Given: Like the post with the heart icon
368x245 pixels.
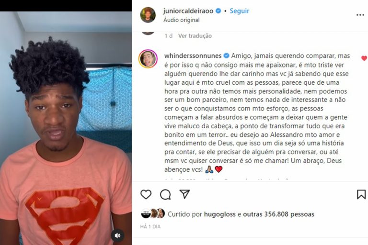Looking at the screenshot, I should click(x=146, y=194).
